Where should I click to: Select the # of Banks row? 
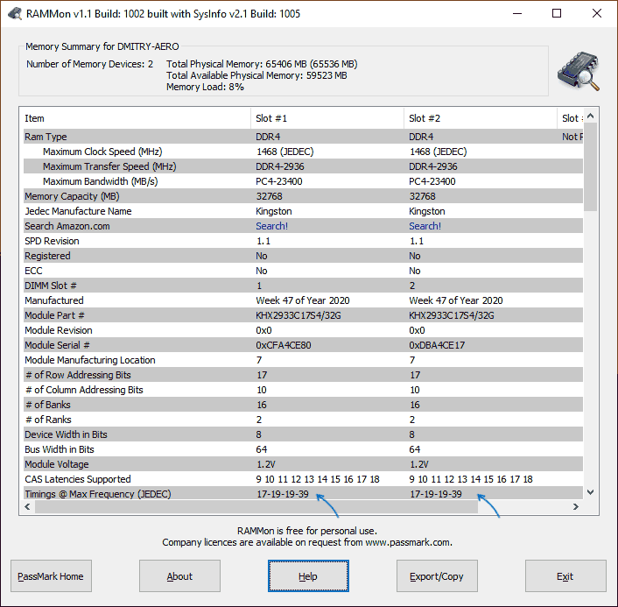303,405
